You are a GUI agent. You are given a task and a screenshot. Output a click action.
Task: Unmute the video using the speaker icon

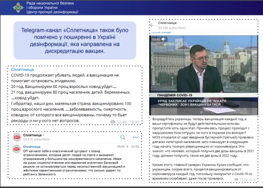[x=163, y=39]
